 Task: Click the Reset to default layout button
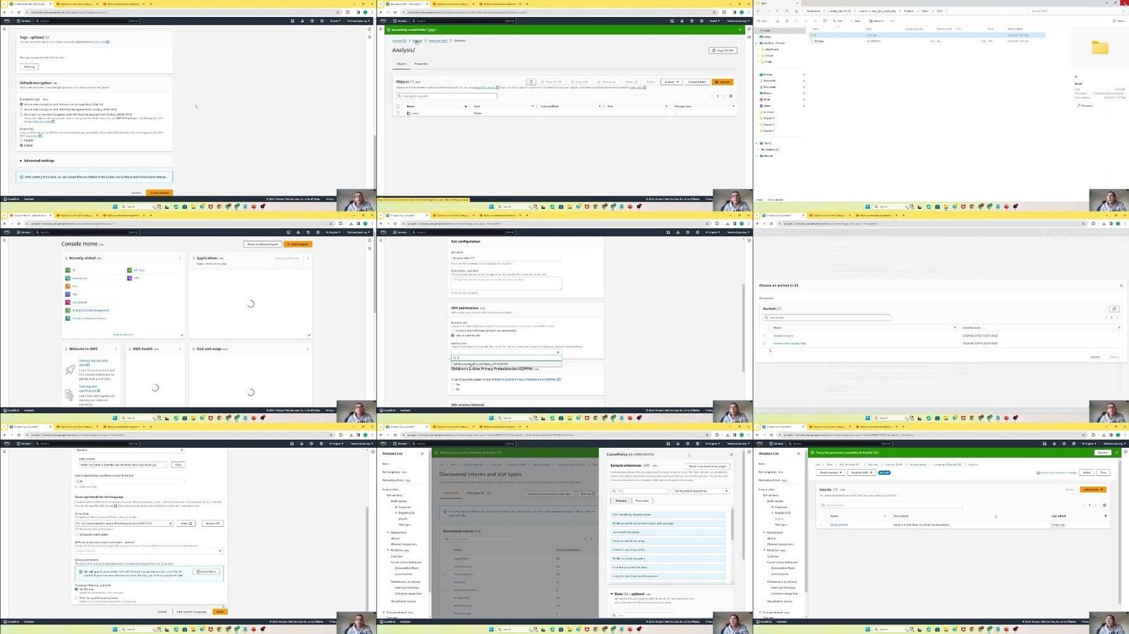click(x=262, y=244)
